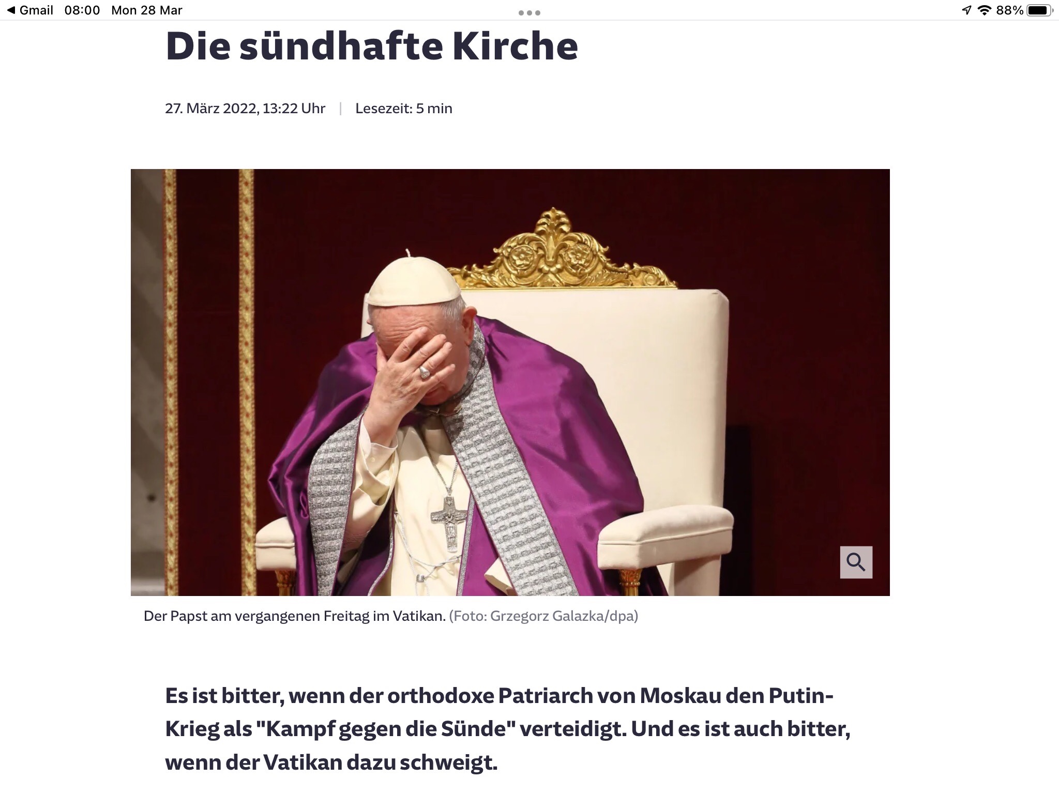Tap the Wi-Fi status icon

985,10
